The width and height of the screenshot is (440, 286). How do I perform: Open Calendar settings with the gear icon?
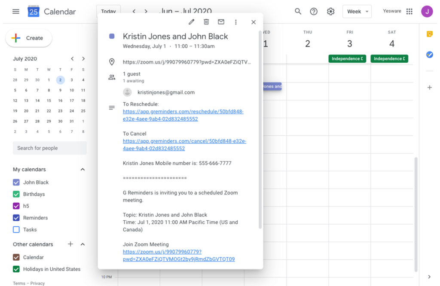330,12
